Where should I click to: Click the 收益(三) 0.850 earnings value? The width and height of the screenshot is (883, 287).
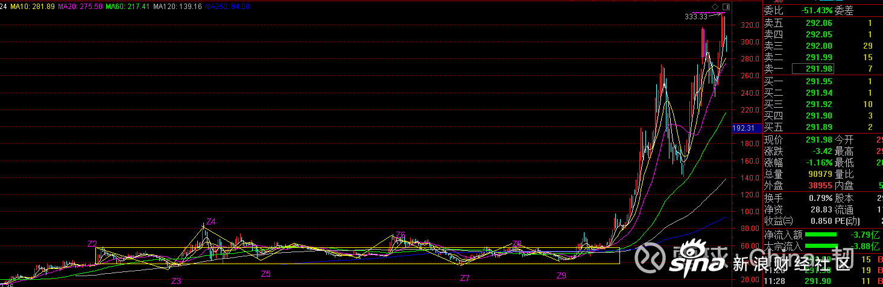click(x=823, y=221)
